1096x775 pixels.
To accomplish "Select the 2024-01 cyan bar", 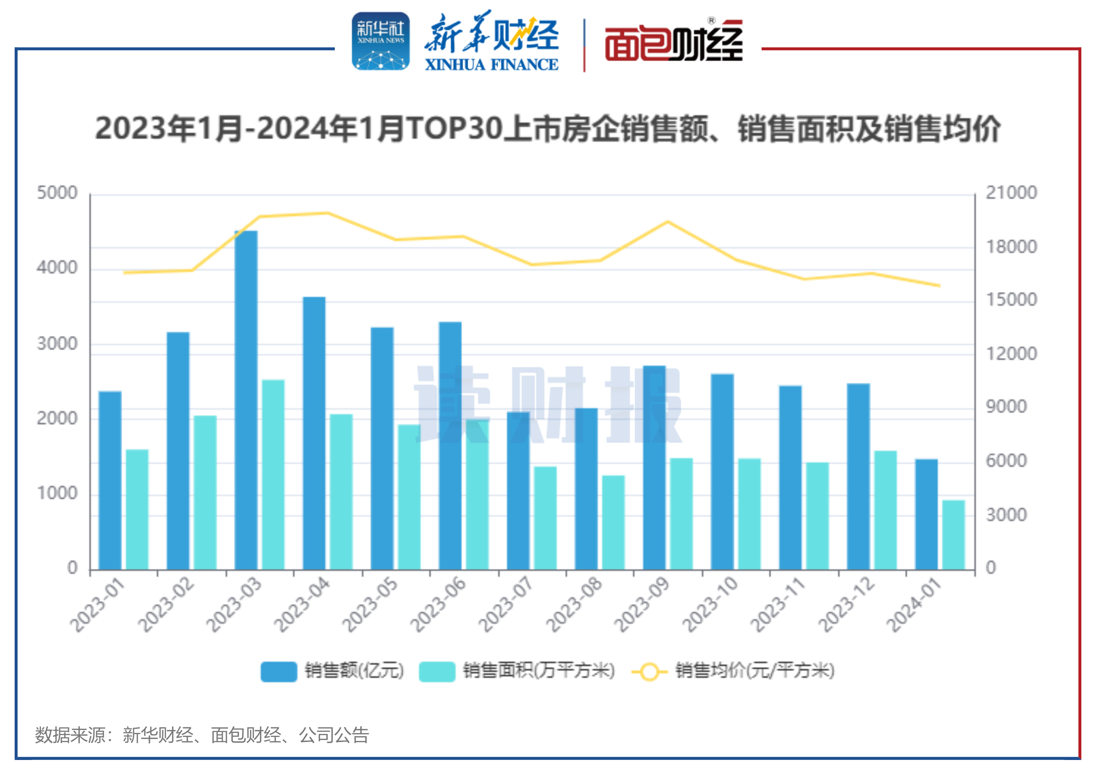I will pos(953,534).
